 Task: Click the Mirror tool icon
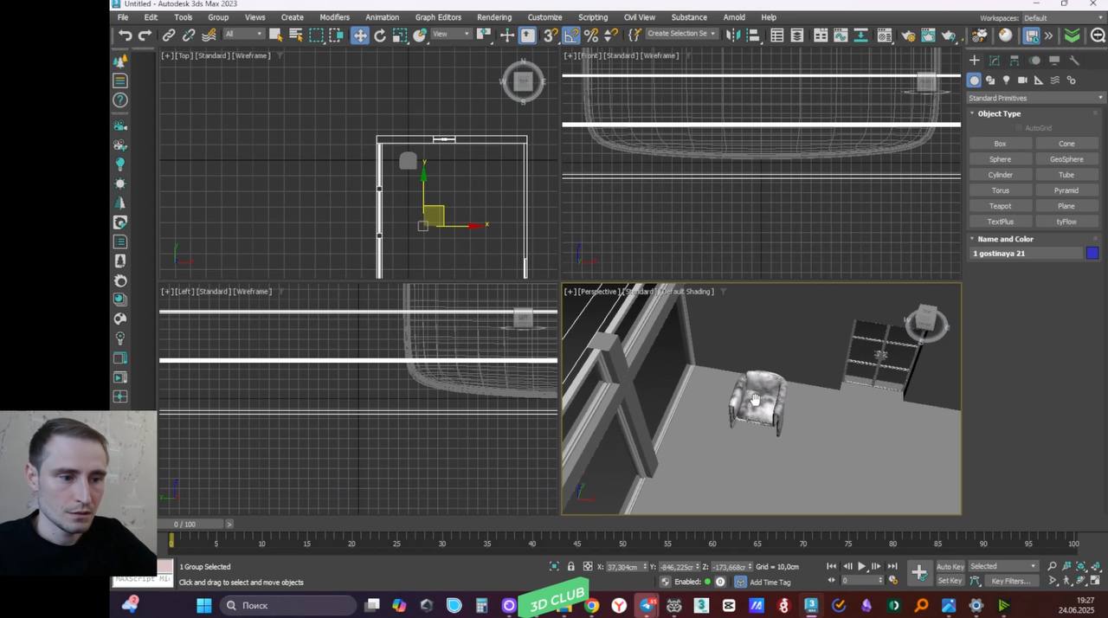[x=733, y=35]
